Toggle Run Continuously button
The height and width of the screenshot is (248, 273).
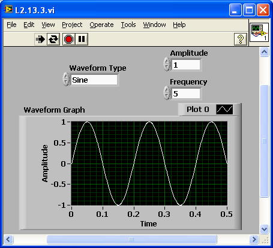53,39
